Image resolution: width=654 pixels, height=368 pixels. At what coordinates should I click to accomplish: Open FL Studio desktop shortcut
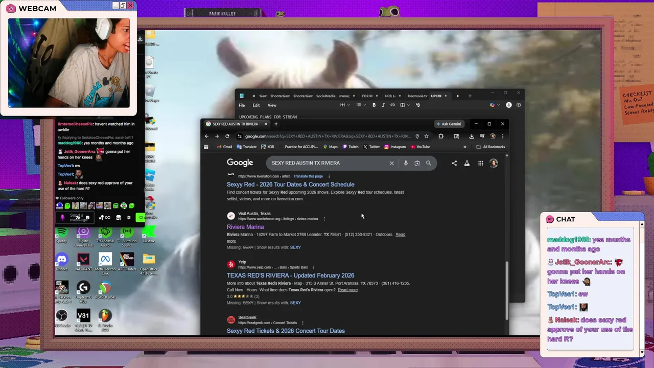105,320
